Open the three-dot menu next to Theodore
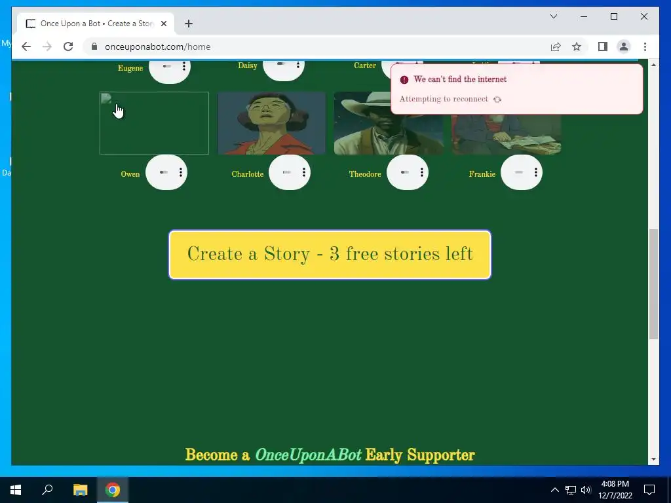 (x=421, y=172)
